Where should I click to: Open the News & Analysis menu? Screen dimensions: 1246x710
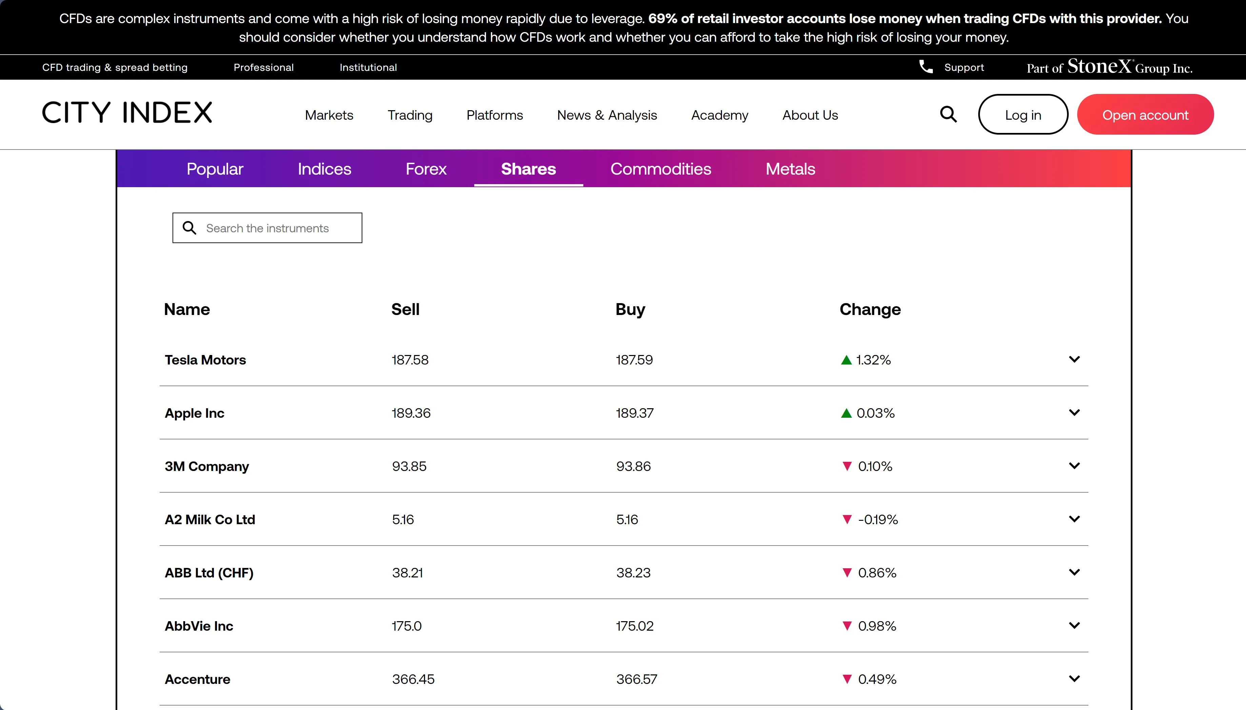click(x=607, y=115)
